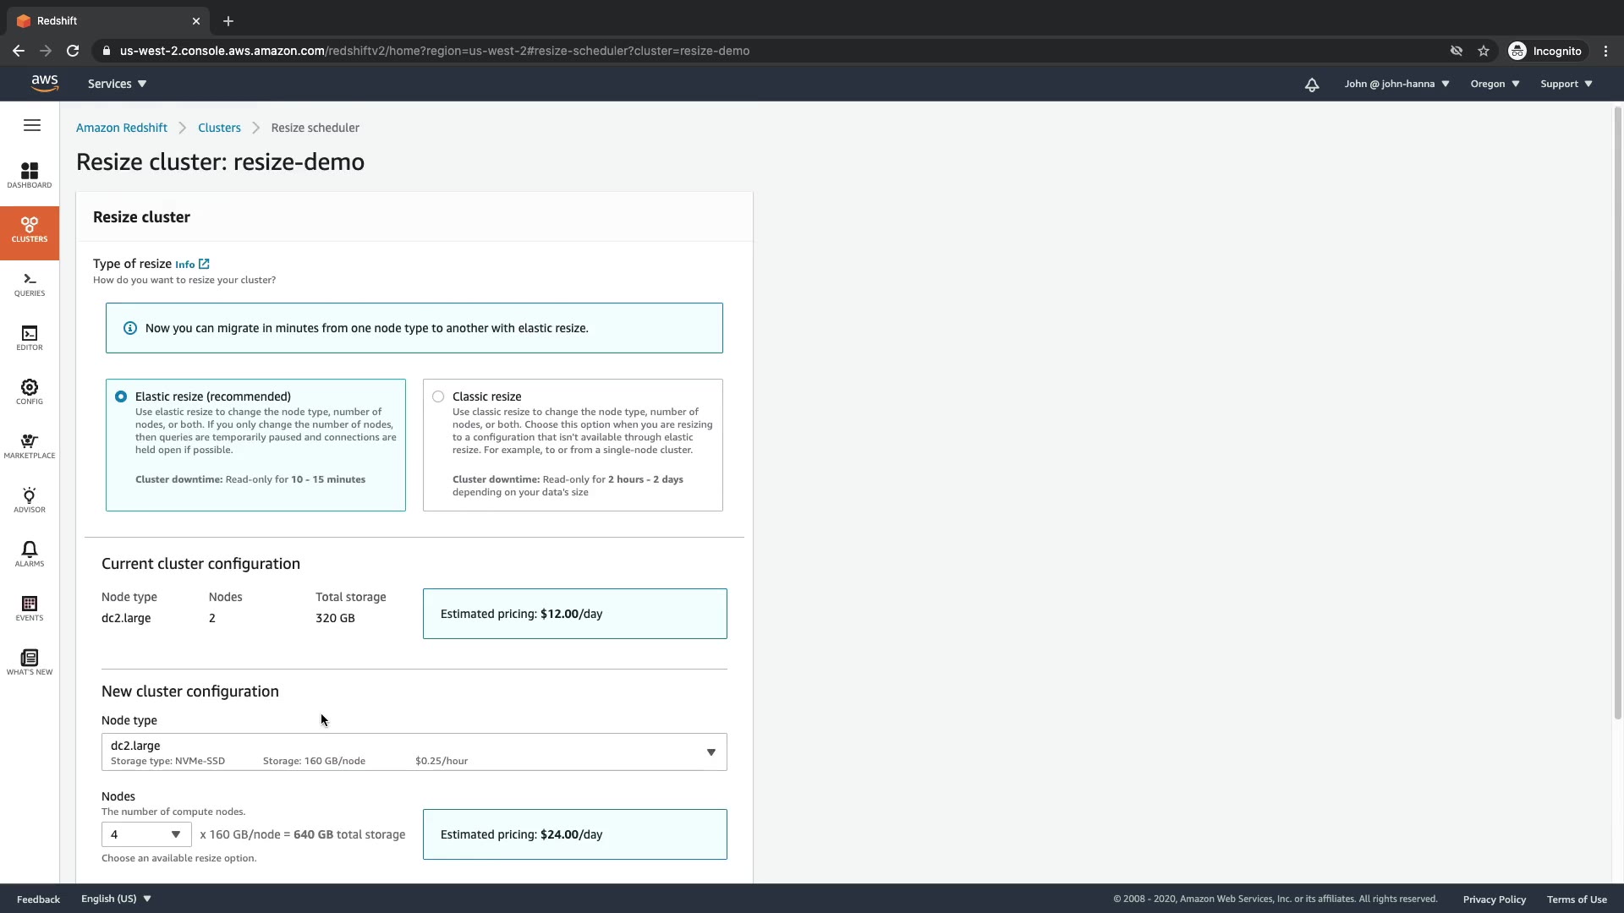Go to Clusters breadcrumb link

219,128
